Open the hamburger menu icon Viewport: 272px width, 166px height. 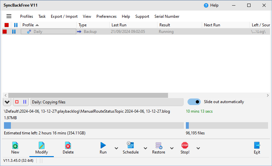click(x=9, y=16)
